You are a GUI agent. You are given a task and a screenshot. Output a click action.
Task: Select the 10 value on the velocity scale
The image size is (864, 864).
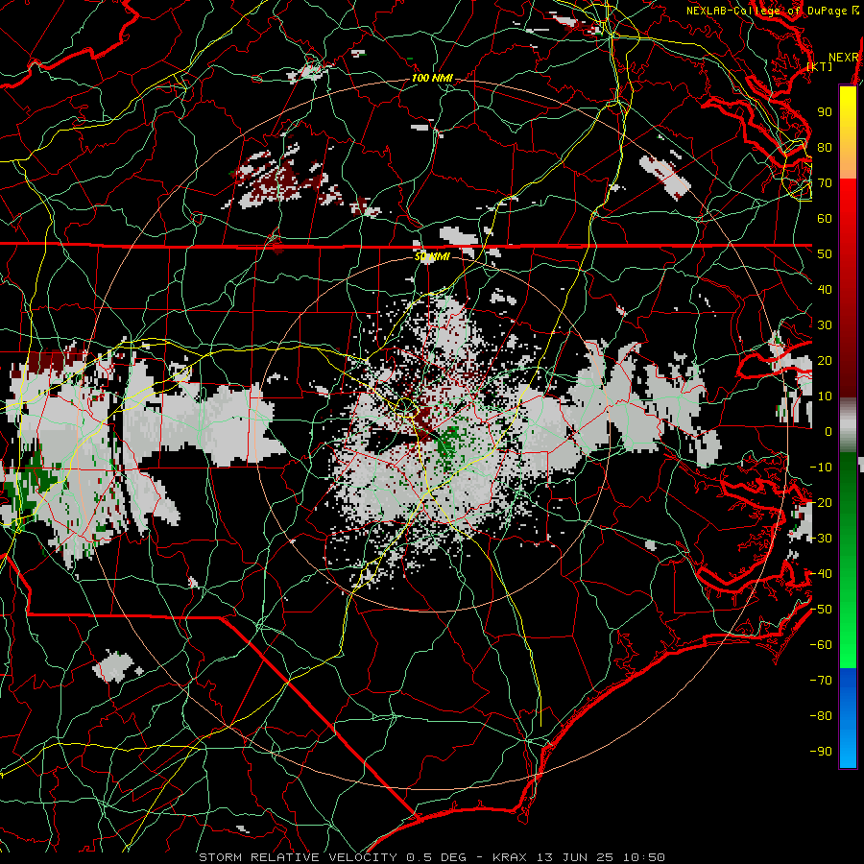point(825,396)
